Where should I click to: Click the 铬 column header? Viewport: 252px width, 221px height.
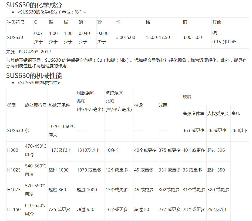pyautogui.click(x=148, y=22)
